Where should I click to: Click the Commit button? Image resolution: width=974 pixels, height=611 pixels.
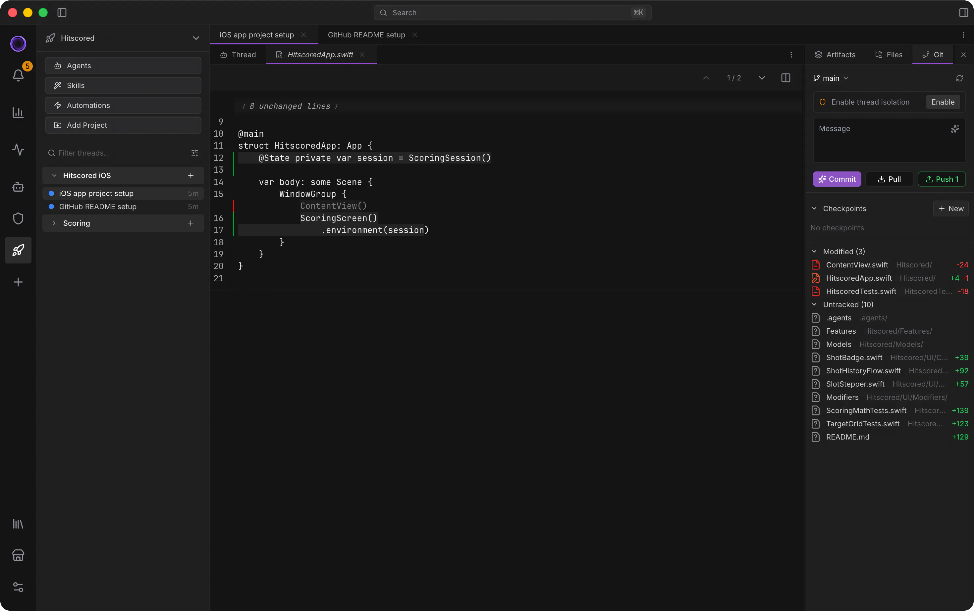837,179
